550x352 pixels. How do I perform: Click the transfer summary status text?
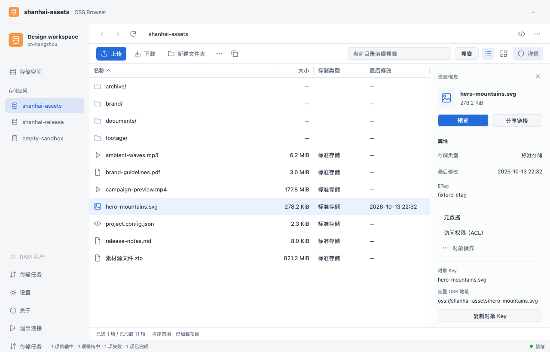(x=100, y=346)
